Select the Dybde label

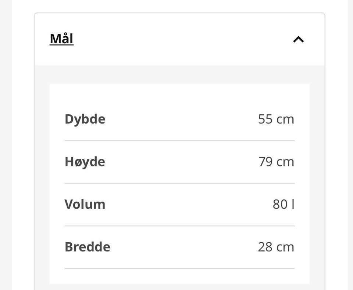(85, 119)
